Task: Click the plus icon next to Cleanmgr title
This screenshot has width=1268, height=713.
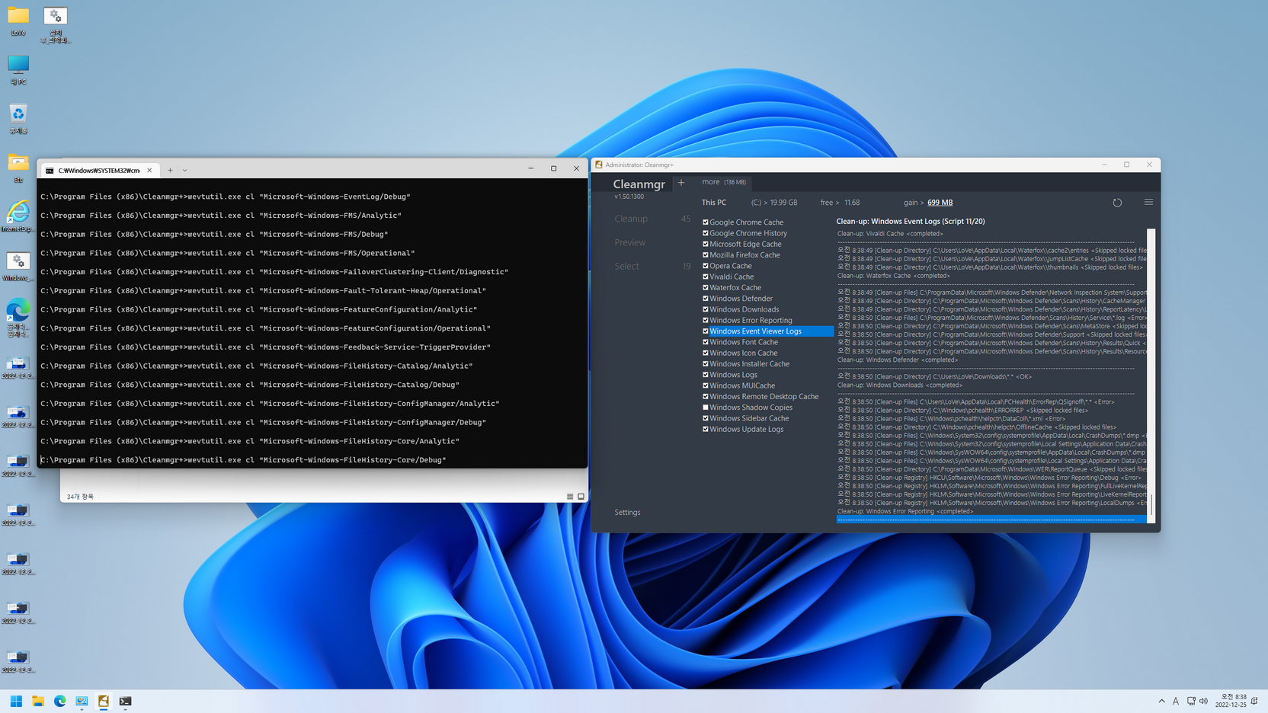Action: pos(681,183)
